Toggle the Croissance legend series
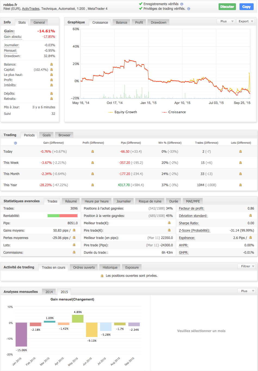The image size is (258, 371). pos(174,112)
